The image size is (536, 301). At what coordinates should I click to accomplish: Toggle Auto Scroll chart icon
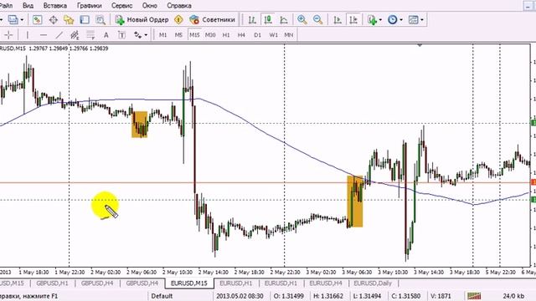[x=338, y=20]
